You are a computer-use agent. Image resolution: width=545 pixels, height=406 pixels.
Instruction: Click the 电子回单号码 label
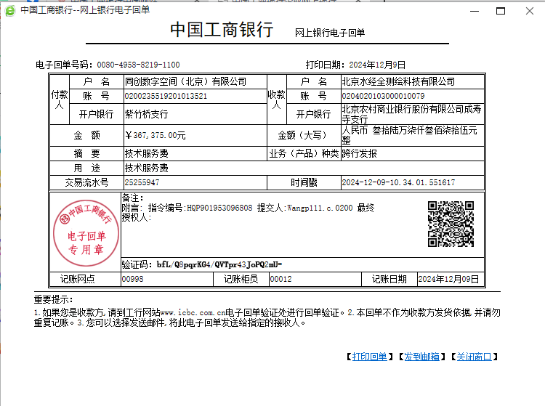[x=64, y=65]
